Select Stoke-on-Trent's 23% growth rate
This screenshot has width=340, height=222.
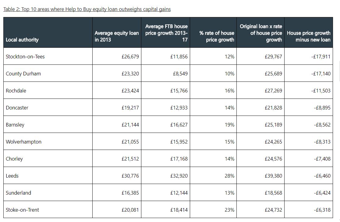(229, 210)
